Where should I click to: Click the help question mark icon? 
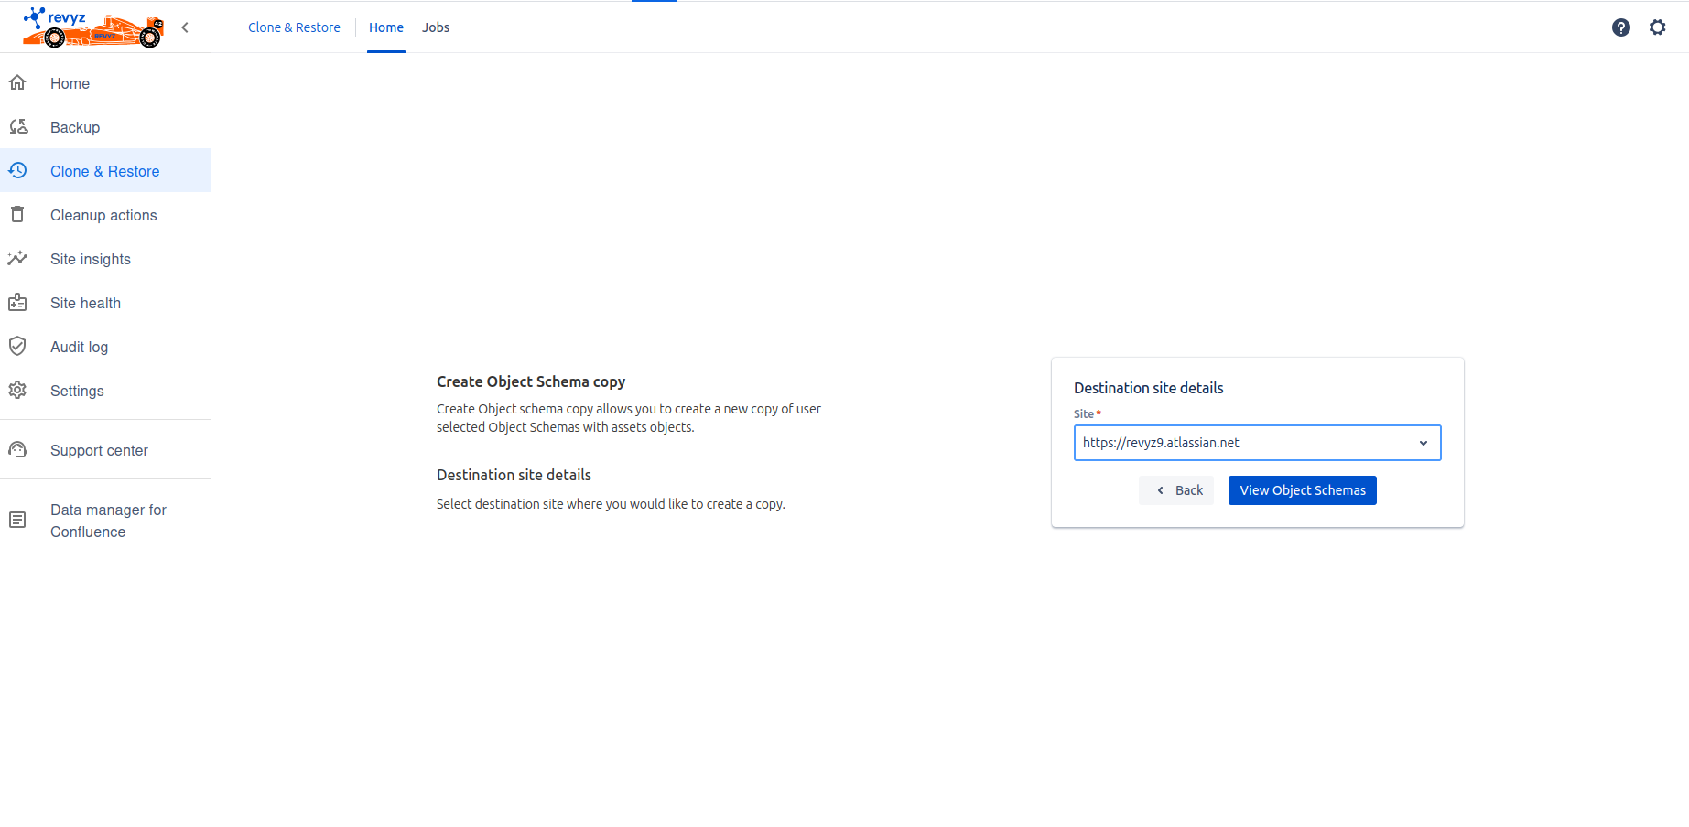1620,27
